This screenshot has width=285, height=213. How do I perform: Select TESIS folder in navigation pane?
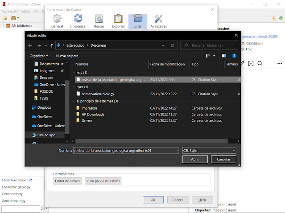coord(44,98)
